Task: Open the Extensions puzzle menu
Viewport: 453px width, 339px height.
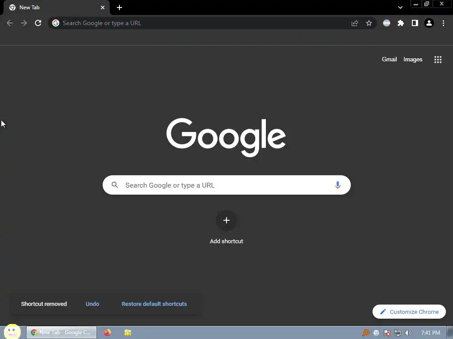Action: 401,23
